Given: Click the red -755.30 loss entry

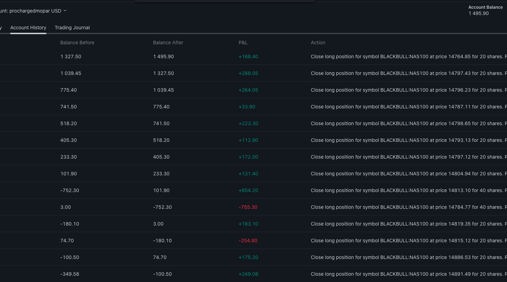Looking at the screenshot, I should [248, 207].
